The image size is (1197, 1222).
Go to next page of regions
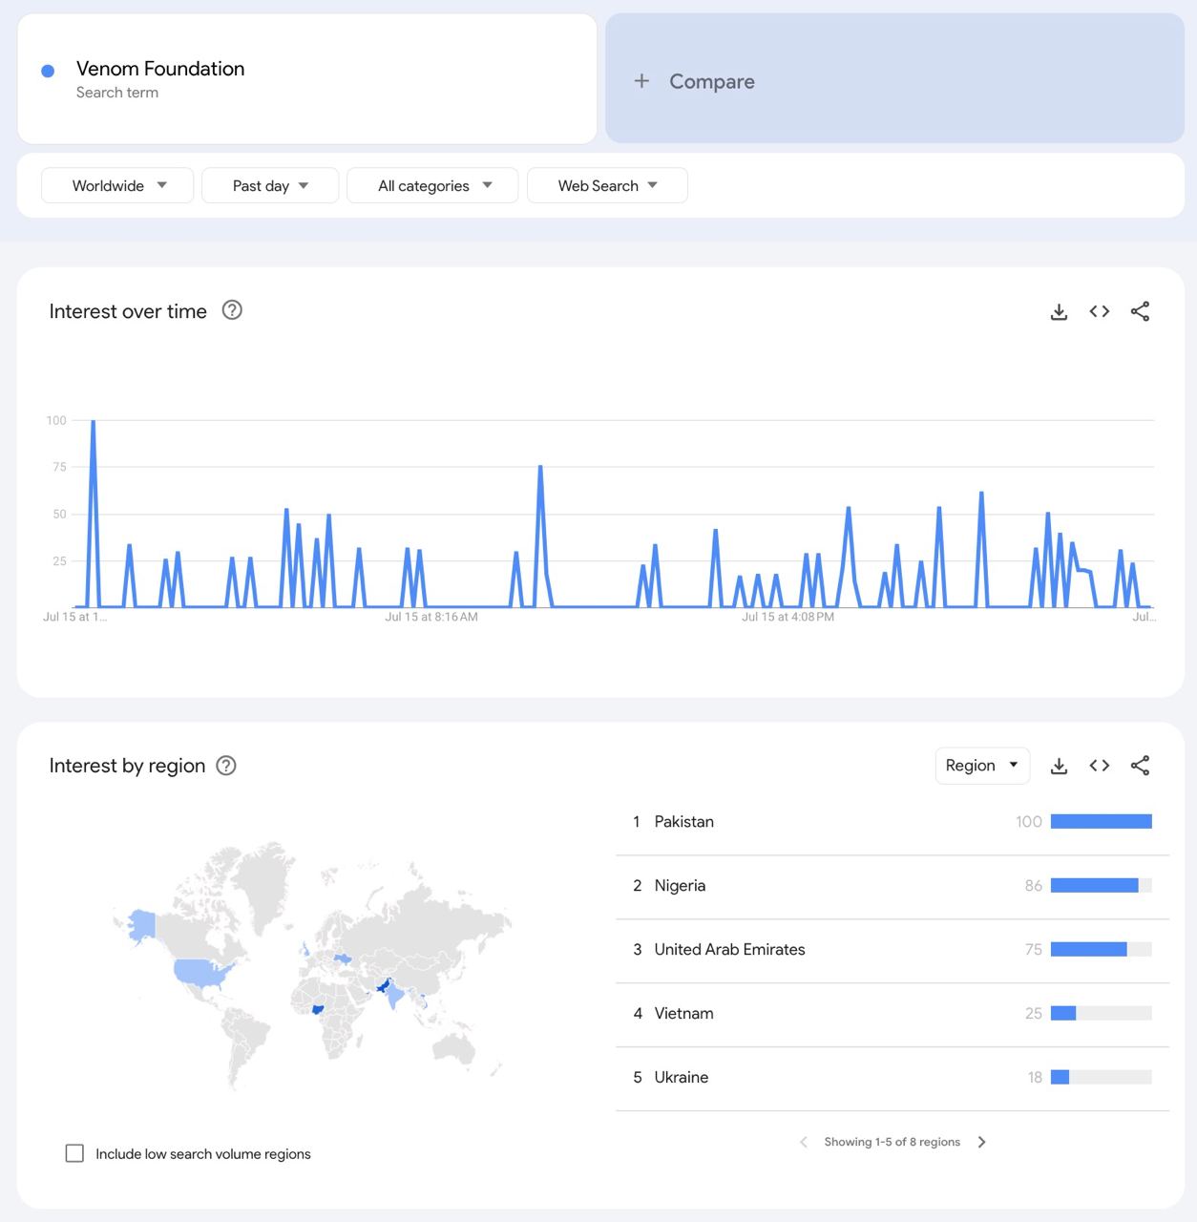(x=982, y=1142)
